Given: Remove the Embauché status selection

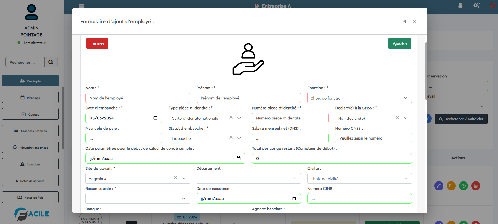Looking at the screenshot, I should point(231,137).
